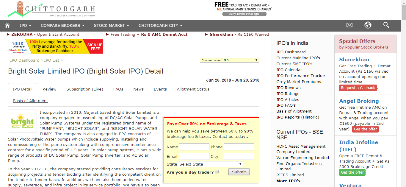The width and height of the screenshot is (406, 187).
Task: Click in the City input field
Action: coord(239,156)
